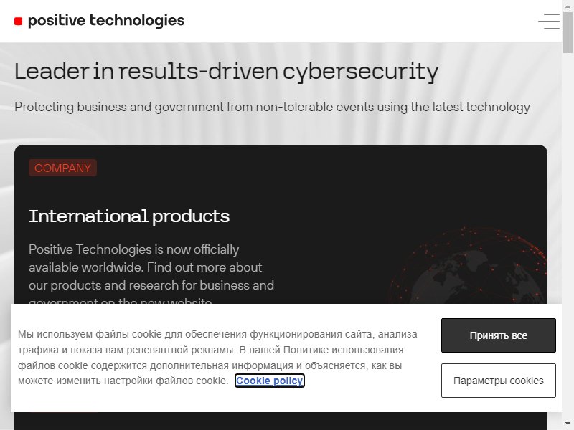Click the Protecting business and government subtitle
574x430 pixels.
(272, 107)
